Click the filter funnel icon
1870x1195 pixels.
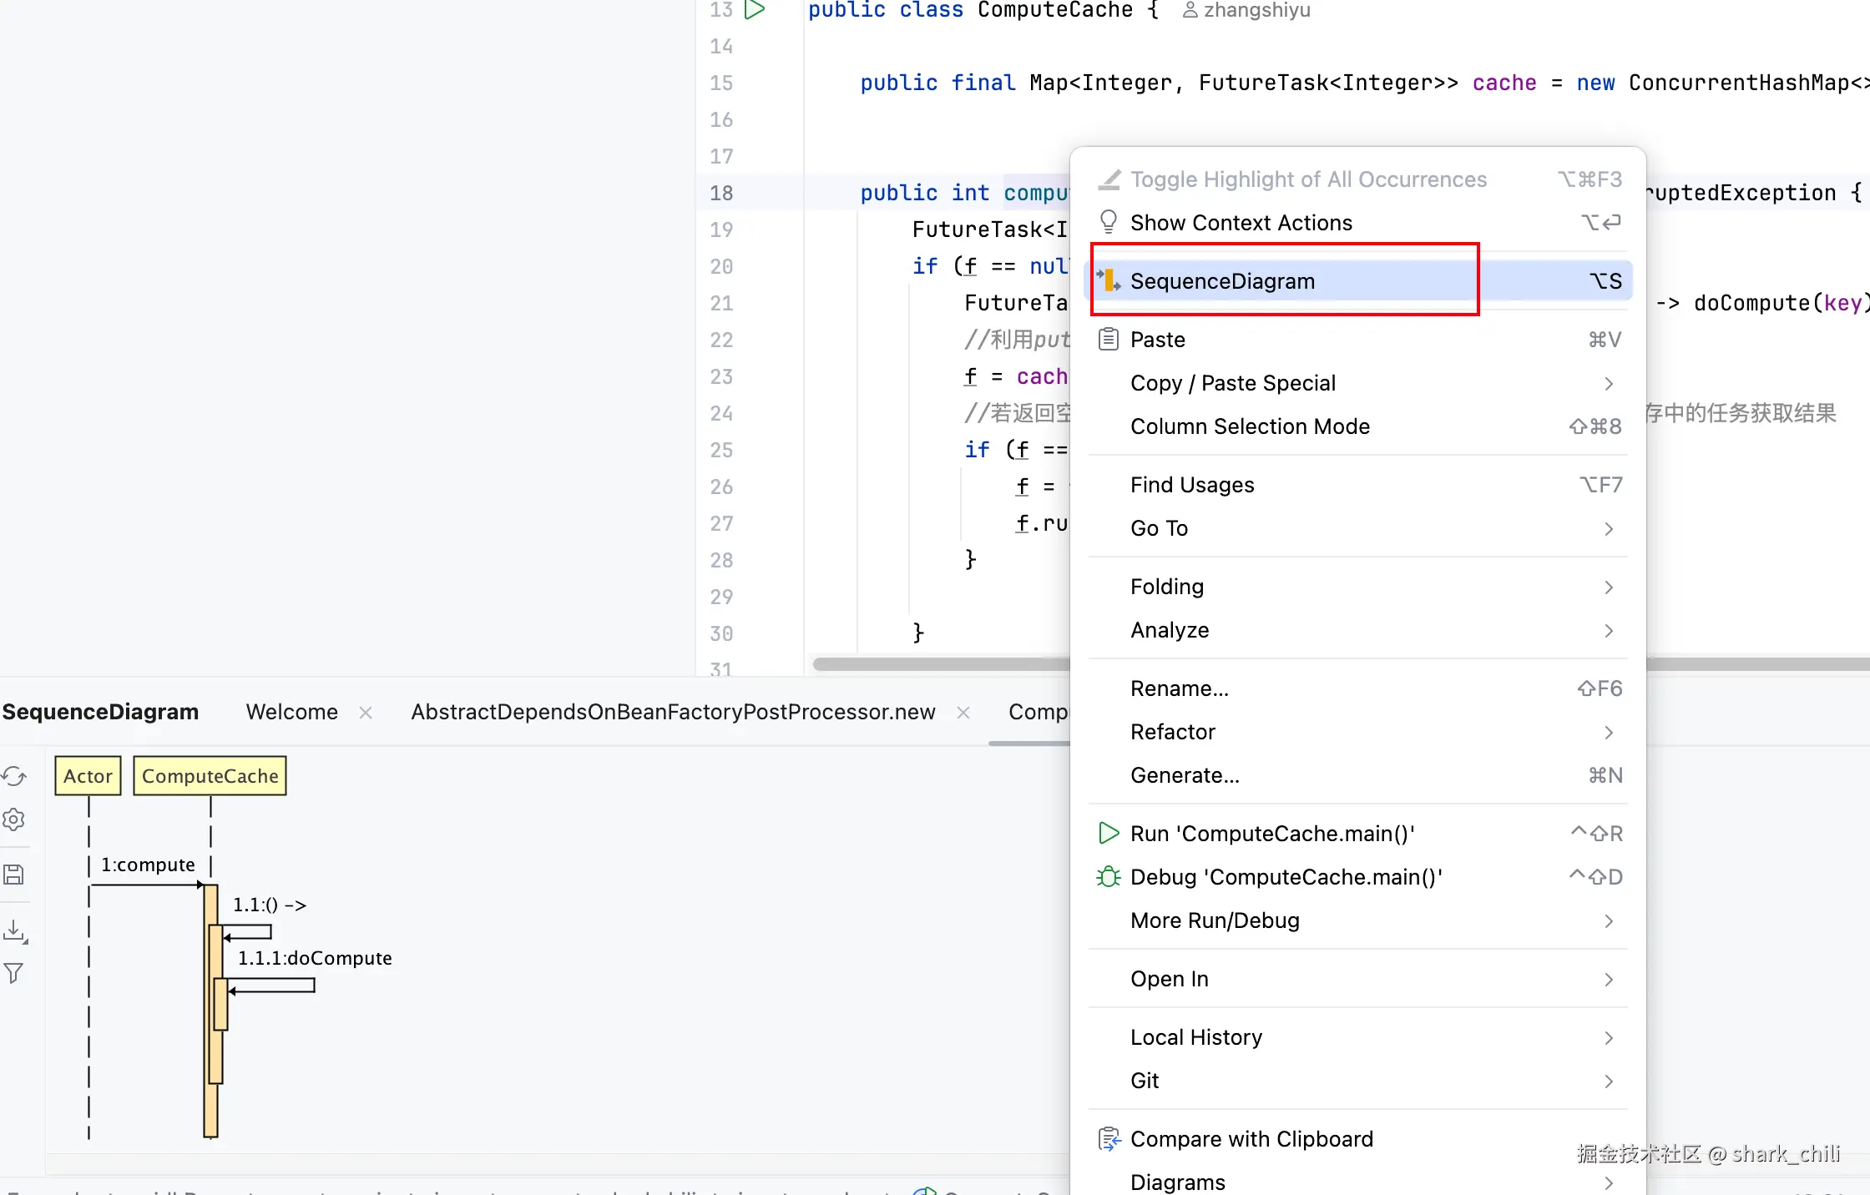coord(14,973)
